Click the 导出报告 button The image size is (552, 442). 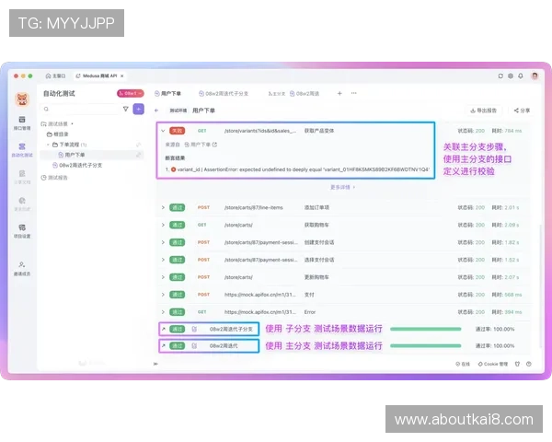point(484,110)
